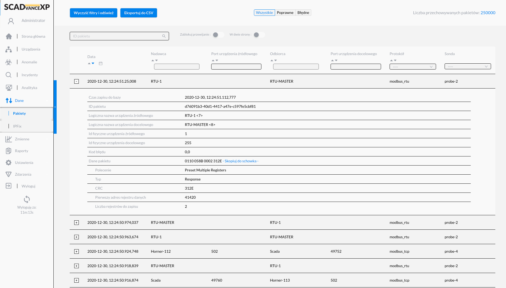
Task: Open the Protokół filter dropdown
Action: click(413, 67)
